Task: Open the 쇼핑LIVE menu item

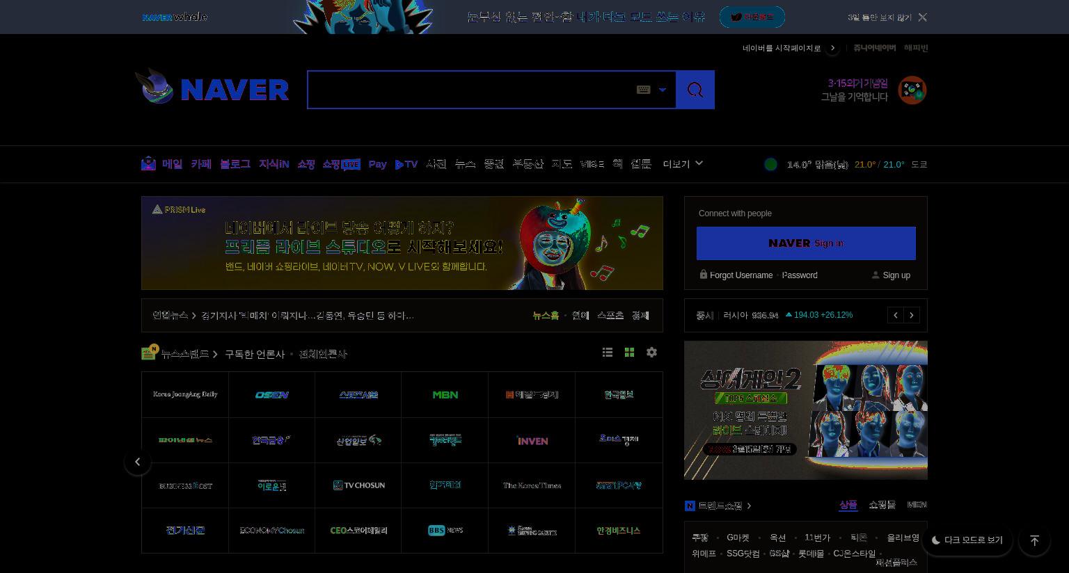Action: (x=341, y=164)
